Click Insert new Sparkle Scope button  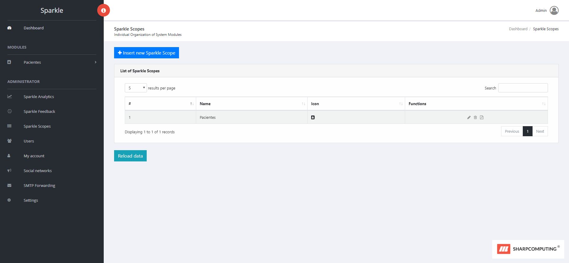point(146,53)
